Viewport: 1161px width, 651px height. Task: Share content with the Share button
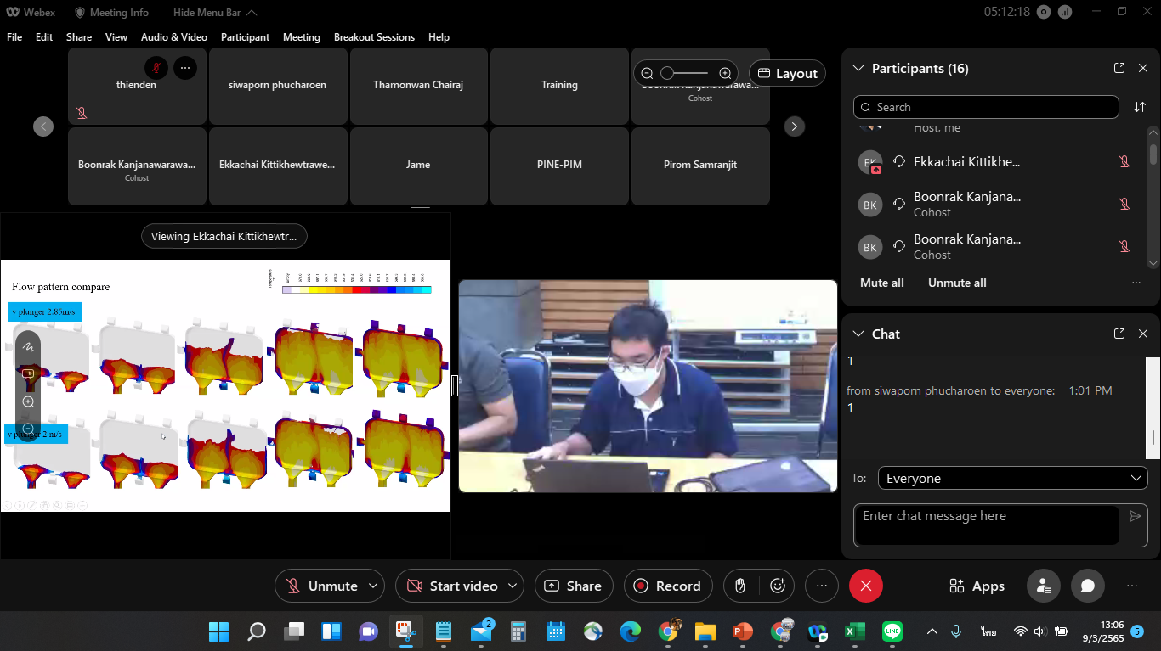[x=574, y=586]
